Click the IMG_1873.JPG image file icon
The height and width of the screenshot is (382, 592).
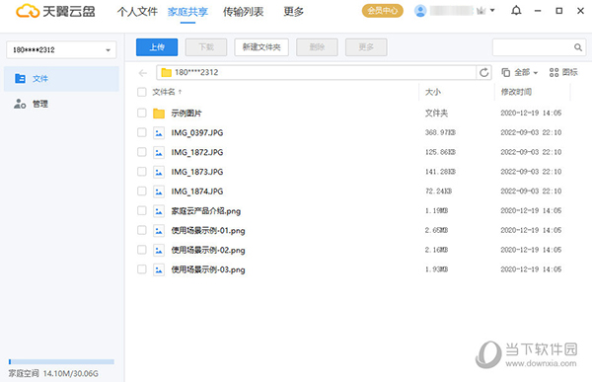tap(159, 172)
